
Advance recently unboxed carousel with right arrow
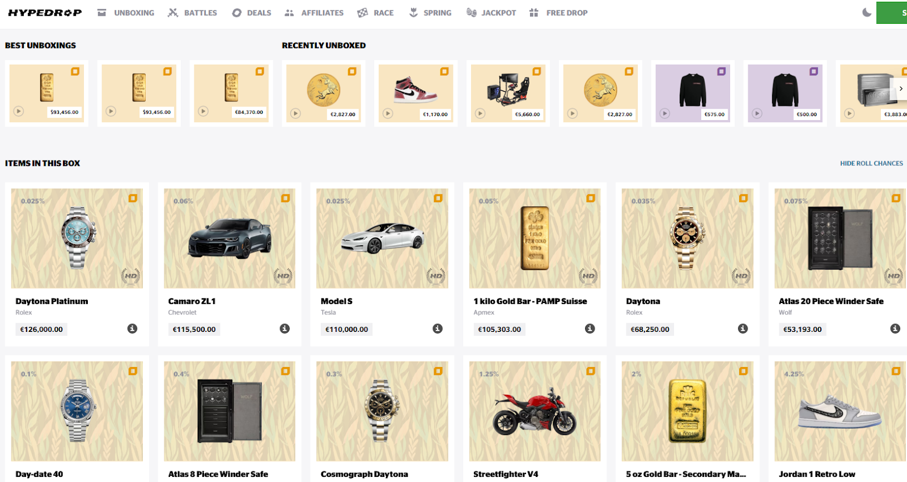[900, 89]
